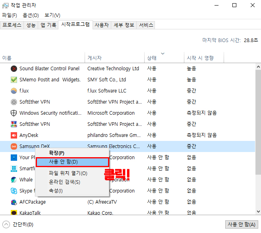Click the 사용 안 함(A) button

[242, 225]
